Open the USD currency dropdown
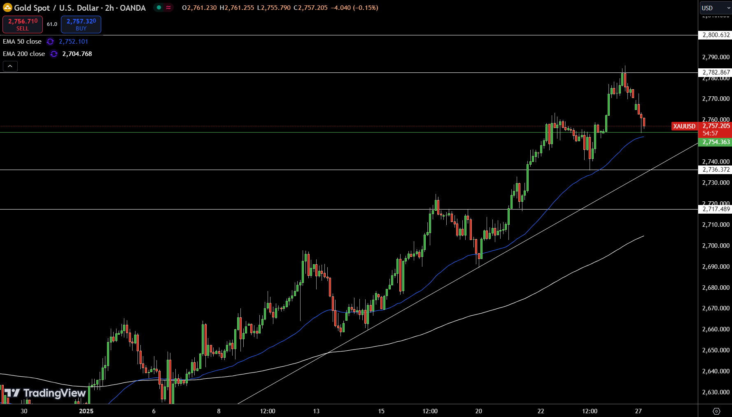Screen dimensions: 732x417 715,8
